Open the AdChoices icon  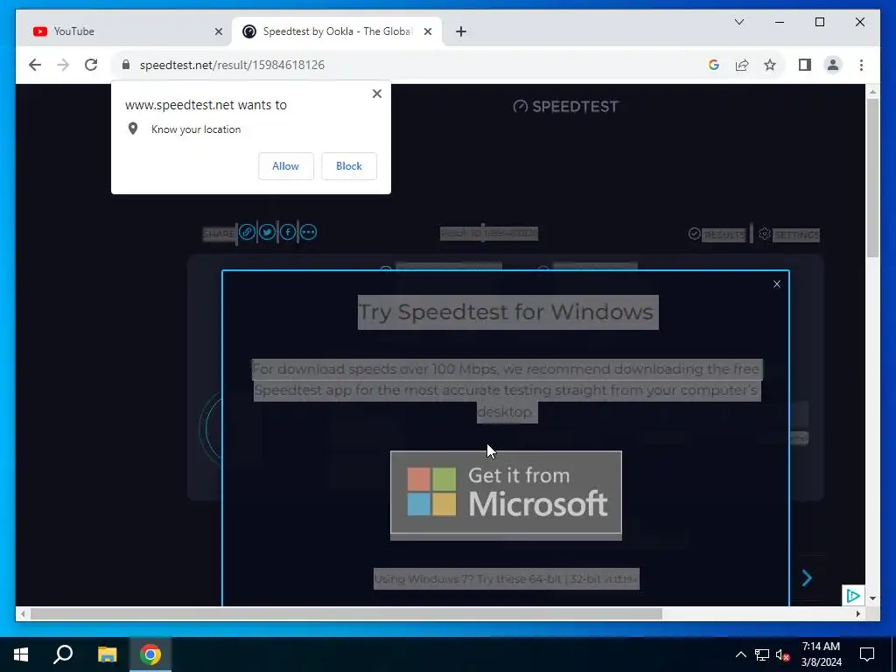tap(852, 595)
